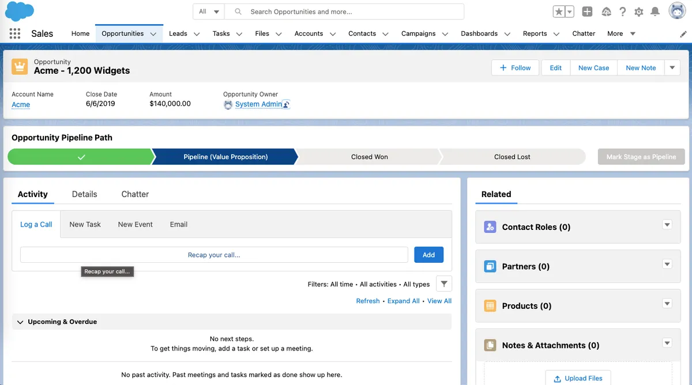This screenshot has height=385, width=692.
Task: Switch to the record Chatter tab
Action: [x=135, y=194]
